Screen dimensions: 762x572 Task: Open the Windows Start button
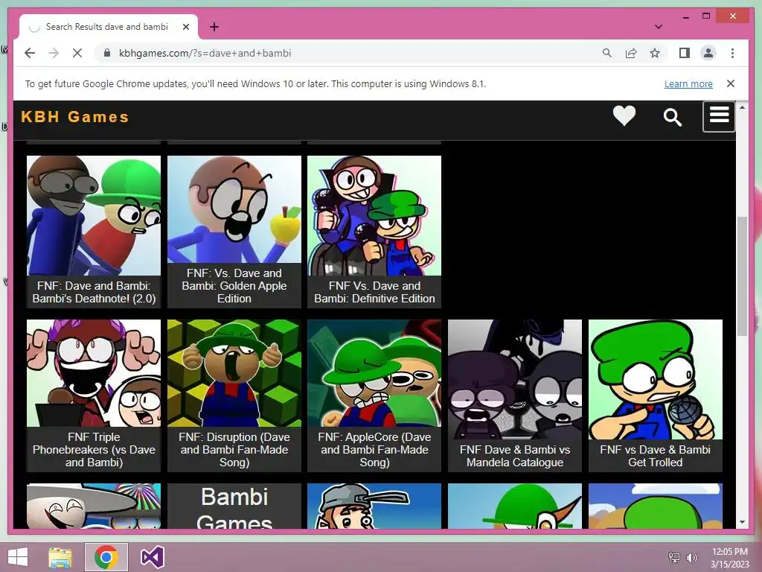[18, 557]
